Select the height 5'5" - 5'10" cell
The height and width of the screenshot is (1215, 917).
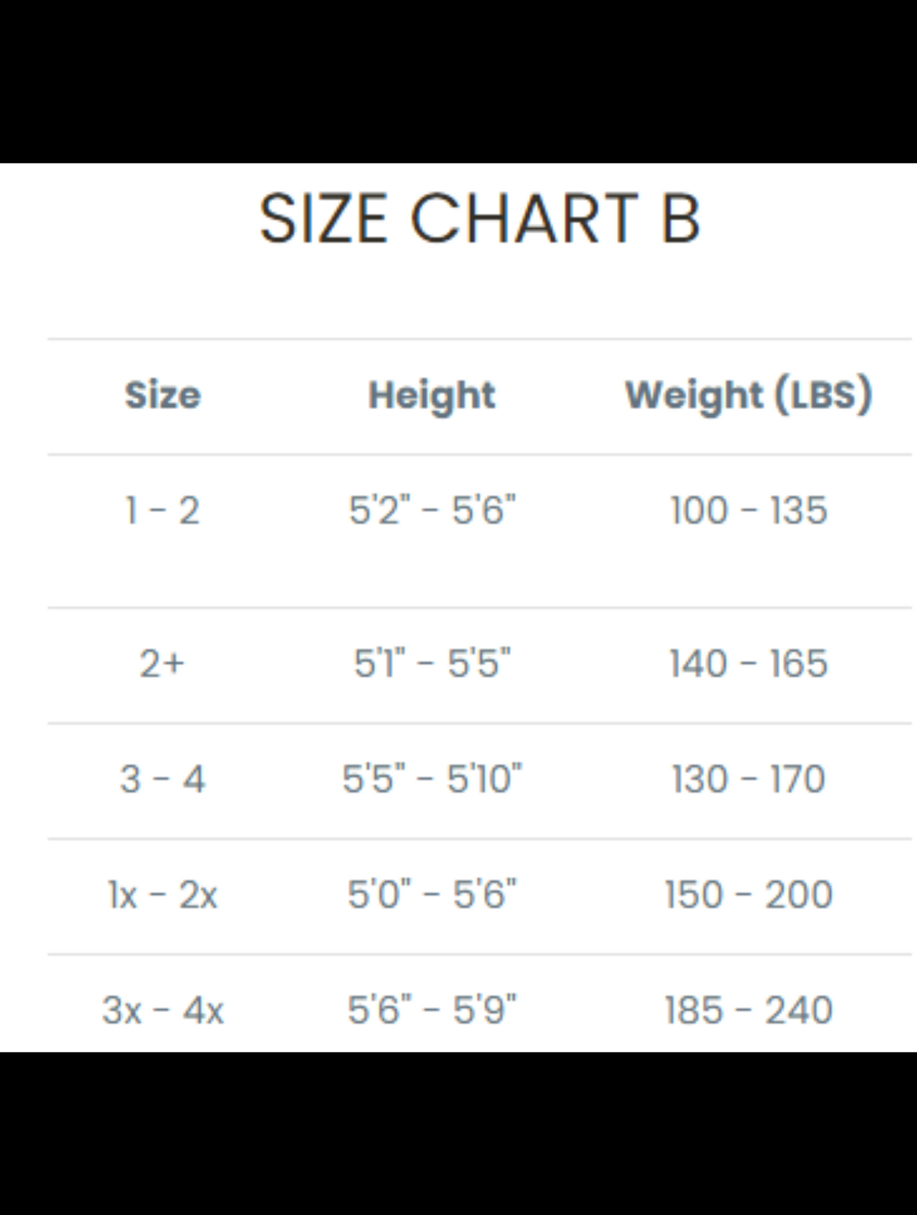point(432,778)
